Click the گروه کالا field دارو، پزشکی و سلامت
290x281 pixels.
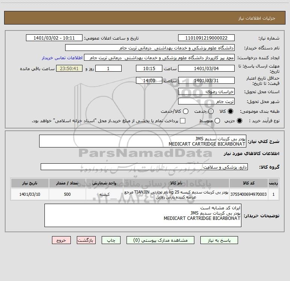tap(144, 167)
